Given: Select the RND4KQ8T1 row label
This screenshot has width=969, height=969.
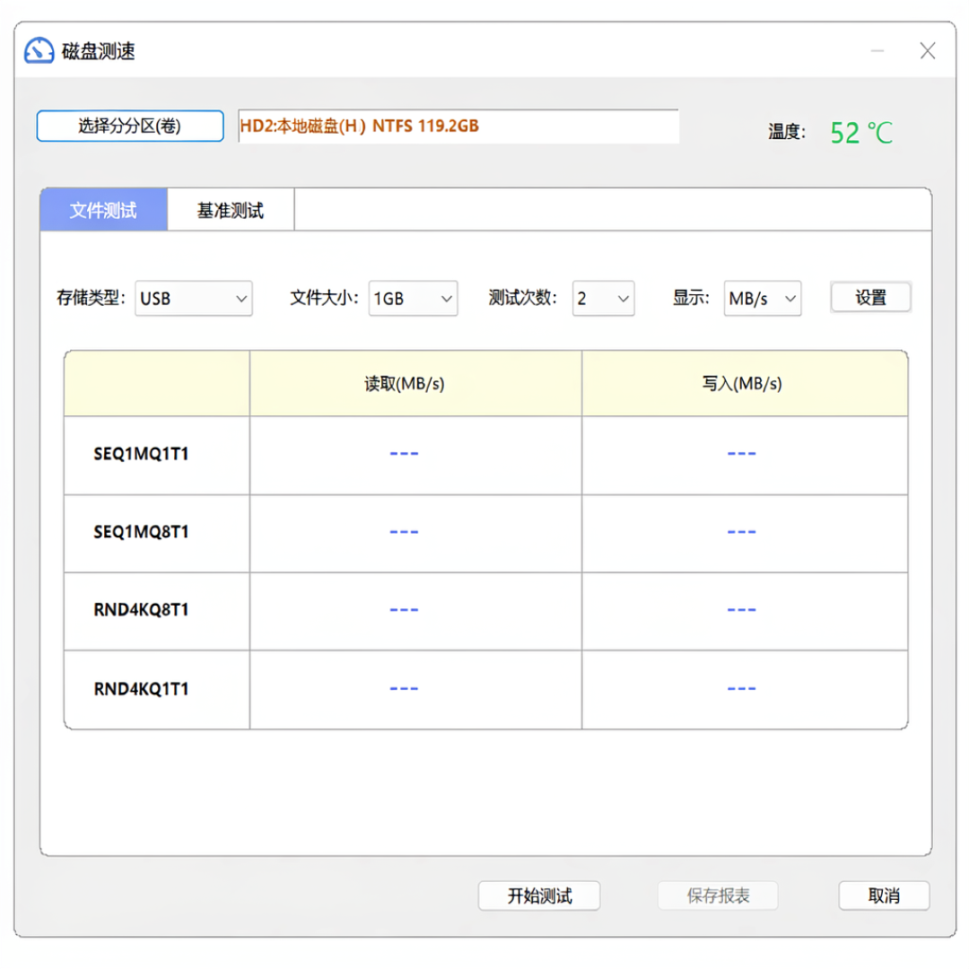Looking at the screenshot, I should [141, 610].
